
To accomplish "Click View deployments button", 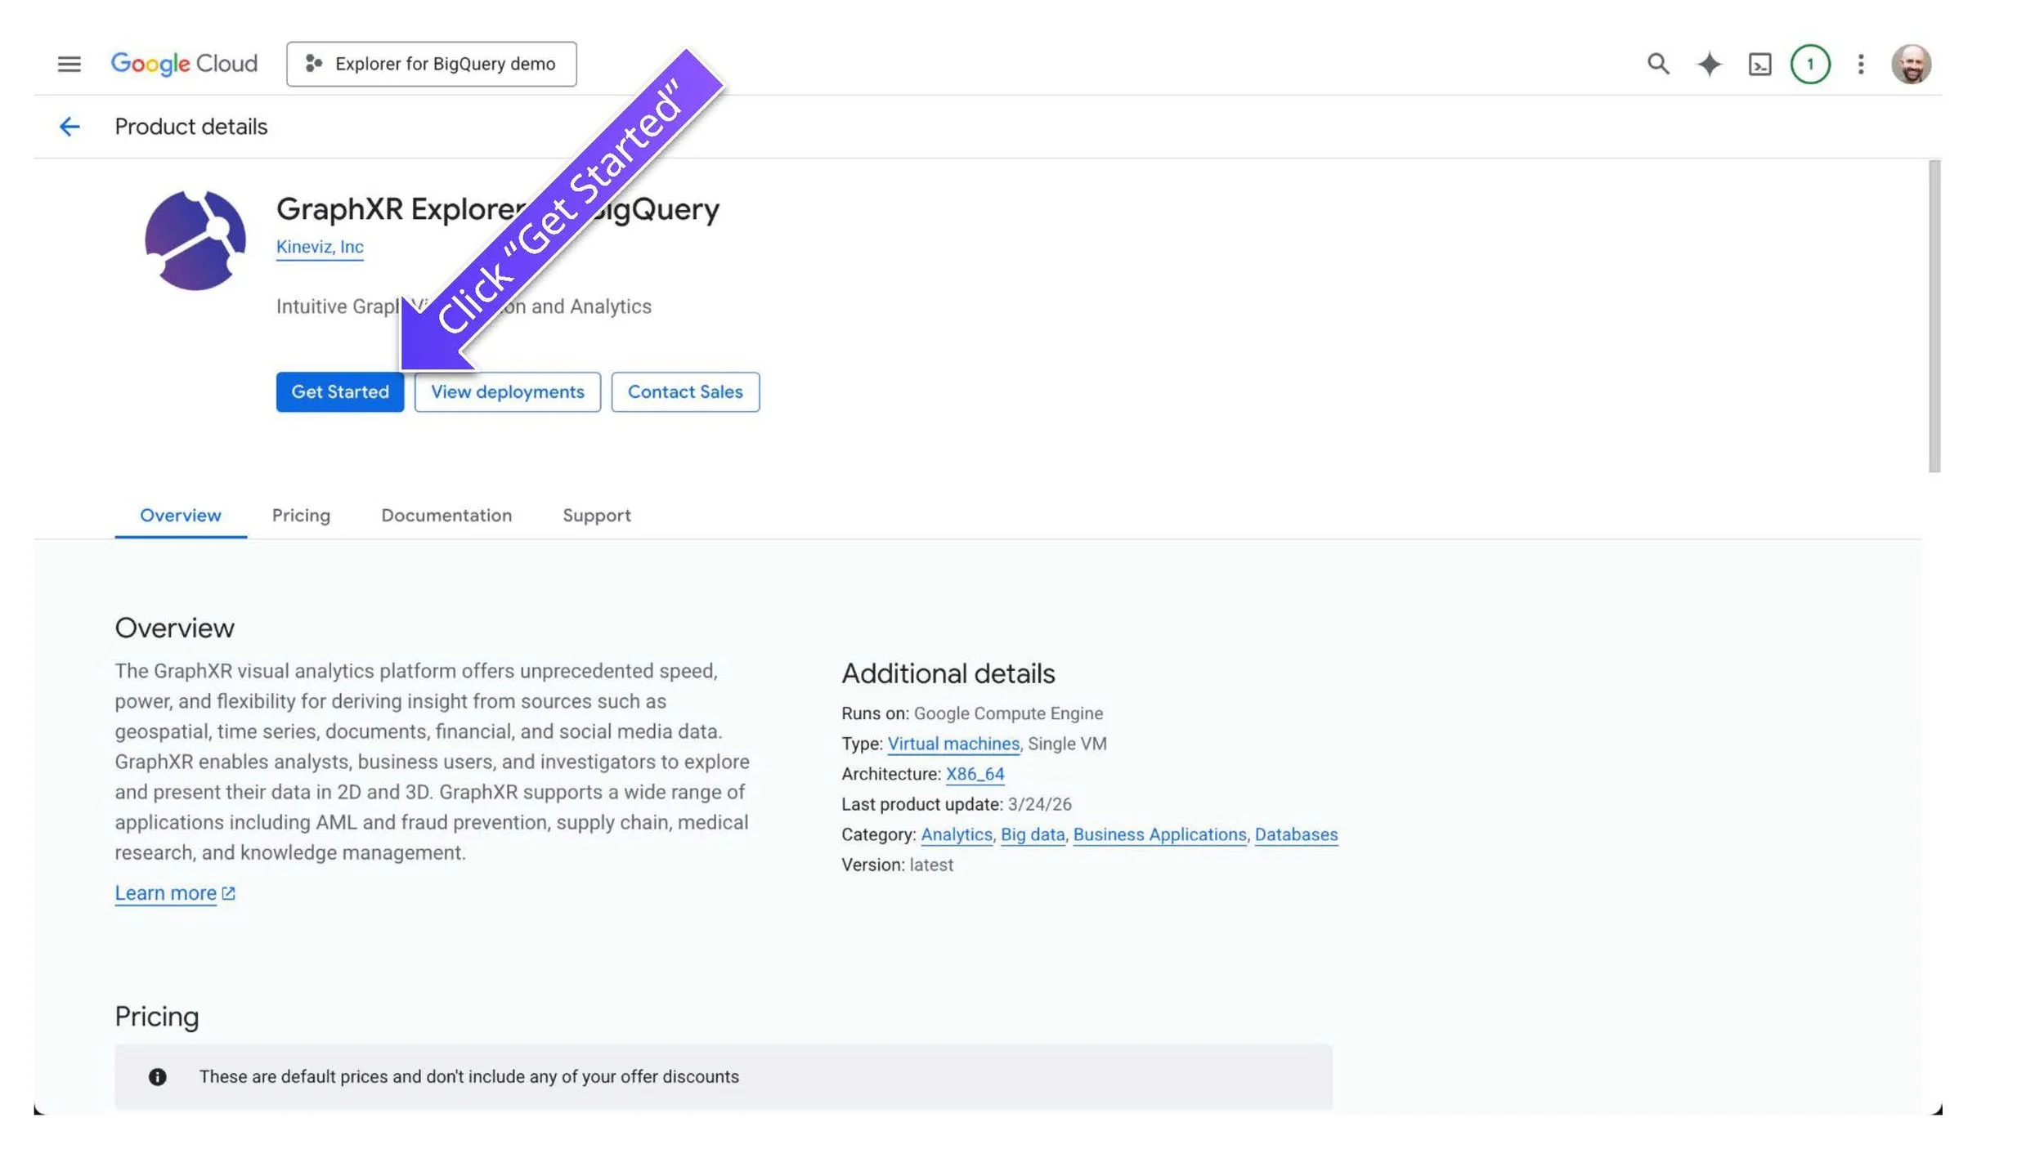I will pyautogui.click(x=507, y=392).
